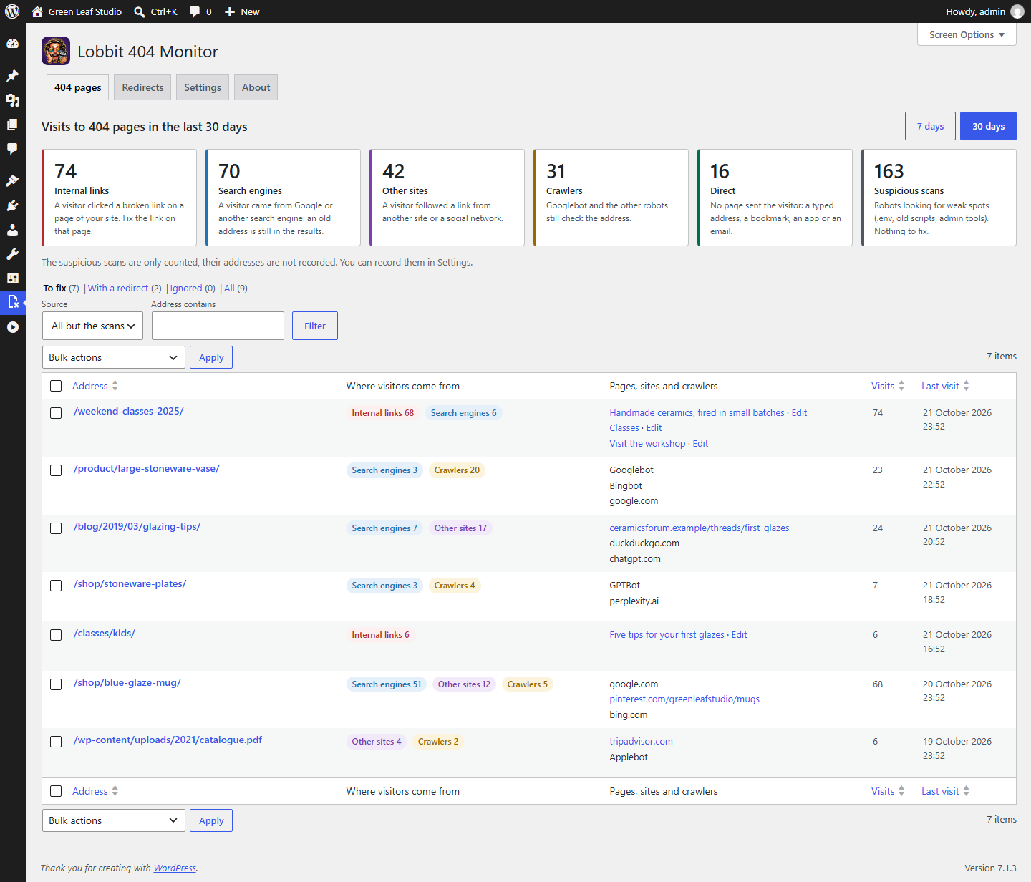Open Appearance via the paintbrush icon
1031x882 pixels.
pyautogui.click(x=12, y=181)
